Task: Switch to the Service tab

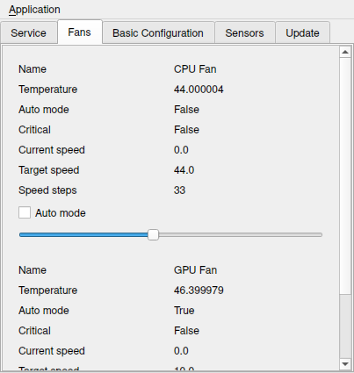Action: [x=29, y=32]
